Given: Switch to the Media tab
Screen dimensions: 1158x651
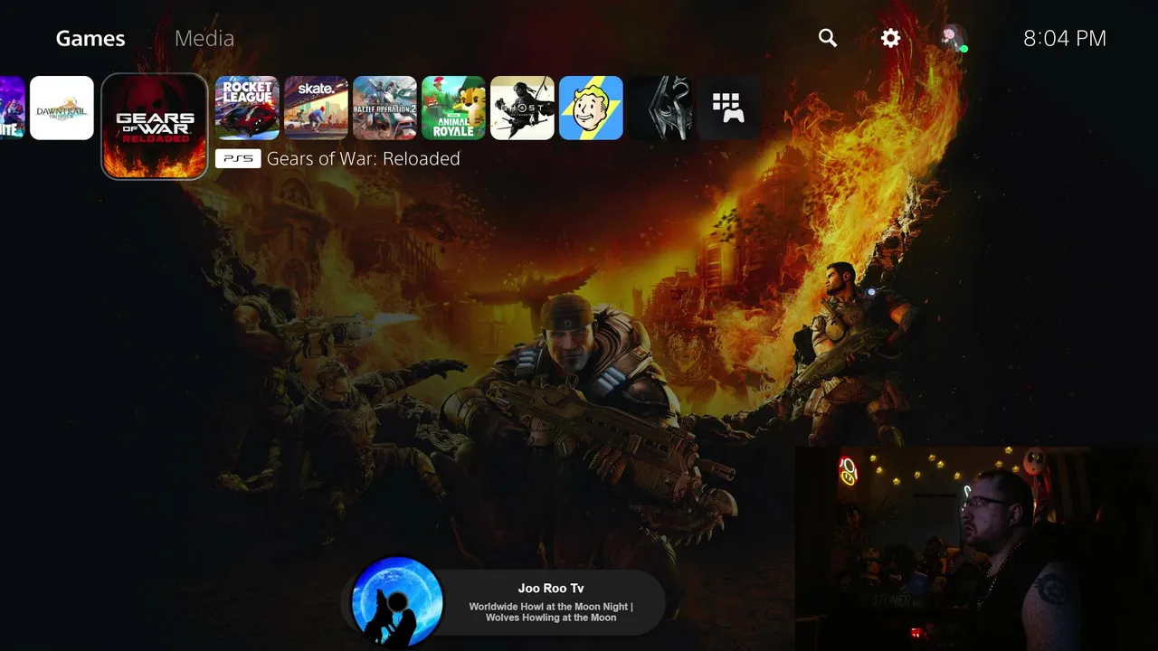Looking at the screenshot, I should coord(204,38).
